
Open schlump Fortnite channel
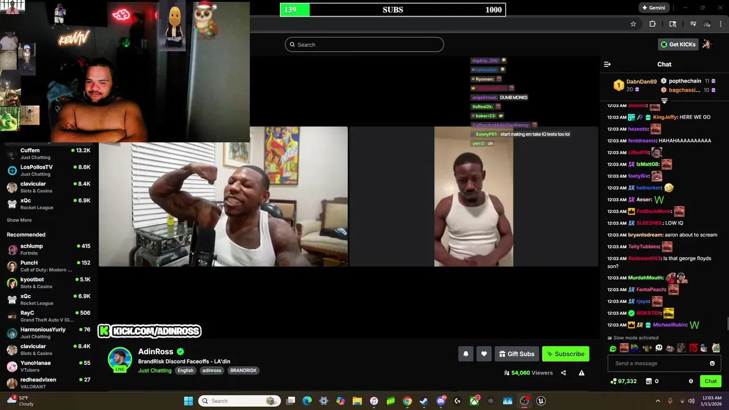pyautogui.click(x=48, y=249)
